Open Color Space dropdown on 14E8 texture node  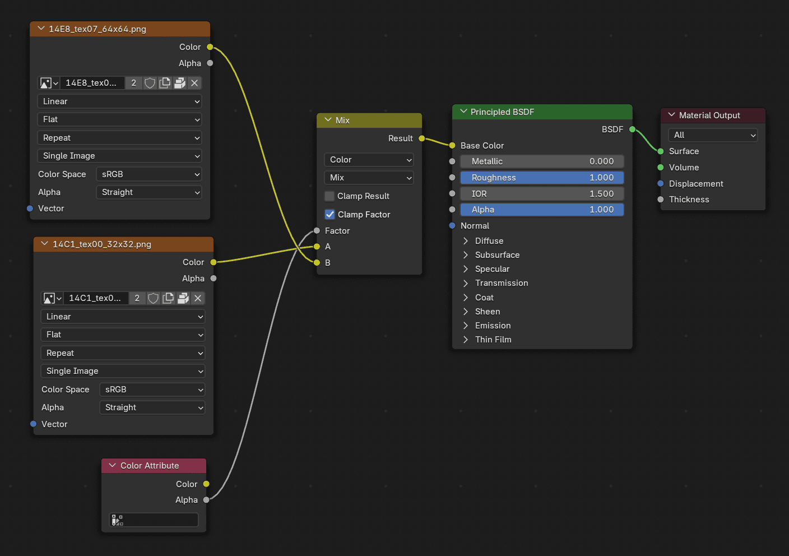coord(148,174)
